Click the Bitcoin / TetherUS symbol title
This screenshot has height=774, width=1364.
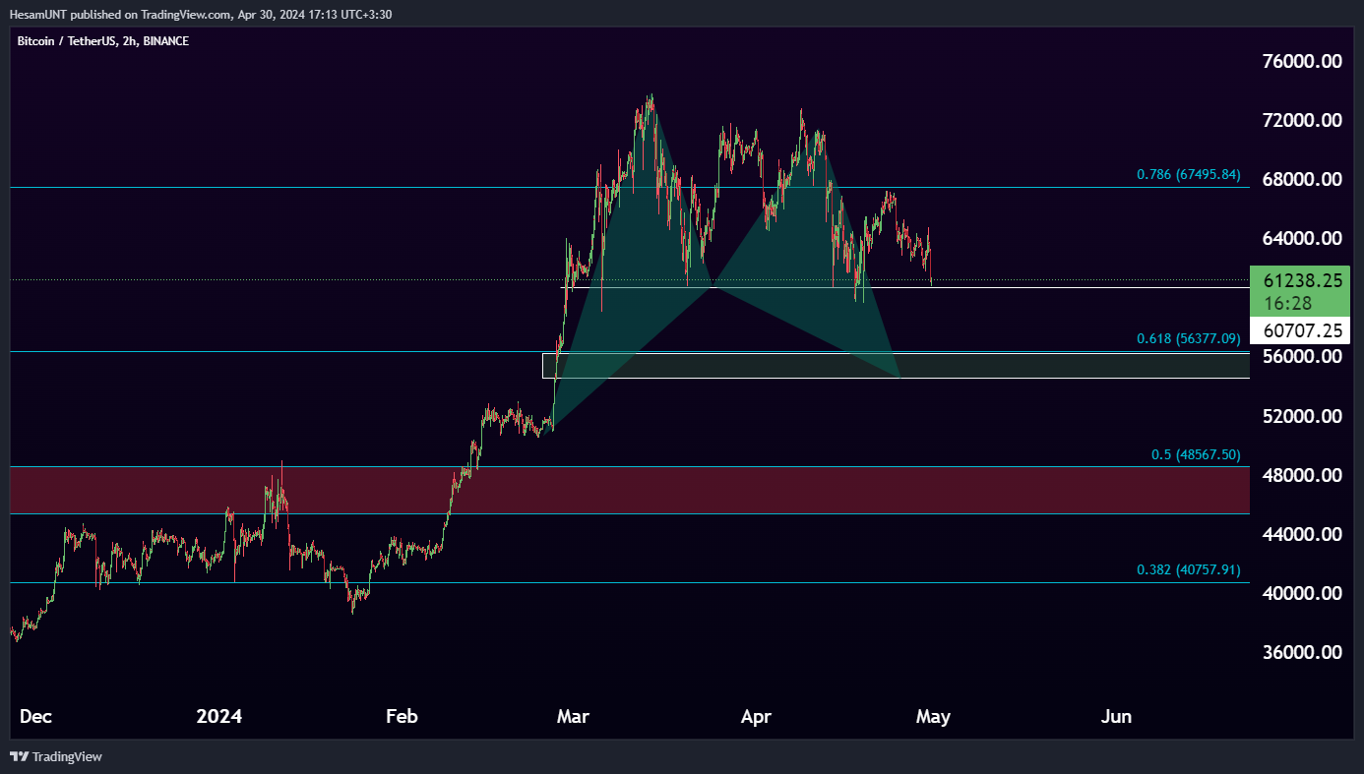(103, 41)
